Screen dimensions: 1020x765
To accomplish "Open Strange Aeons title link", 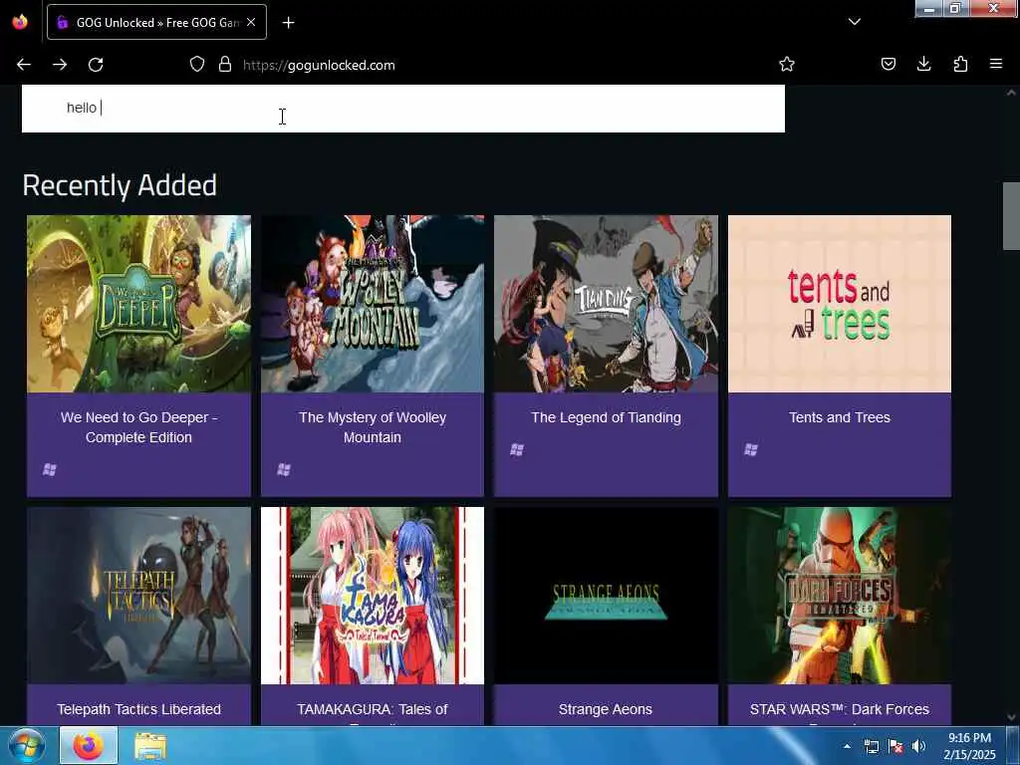I will point(605,709).
